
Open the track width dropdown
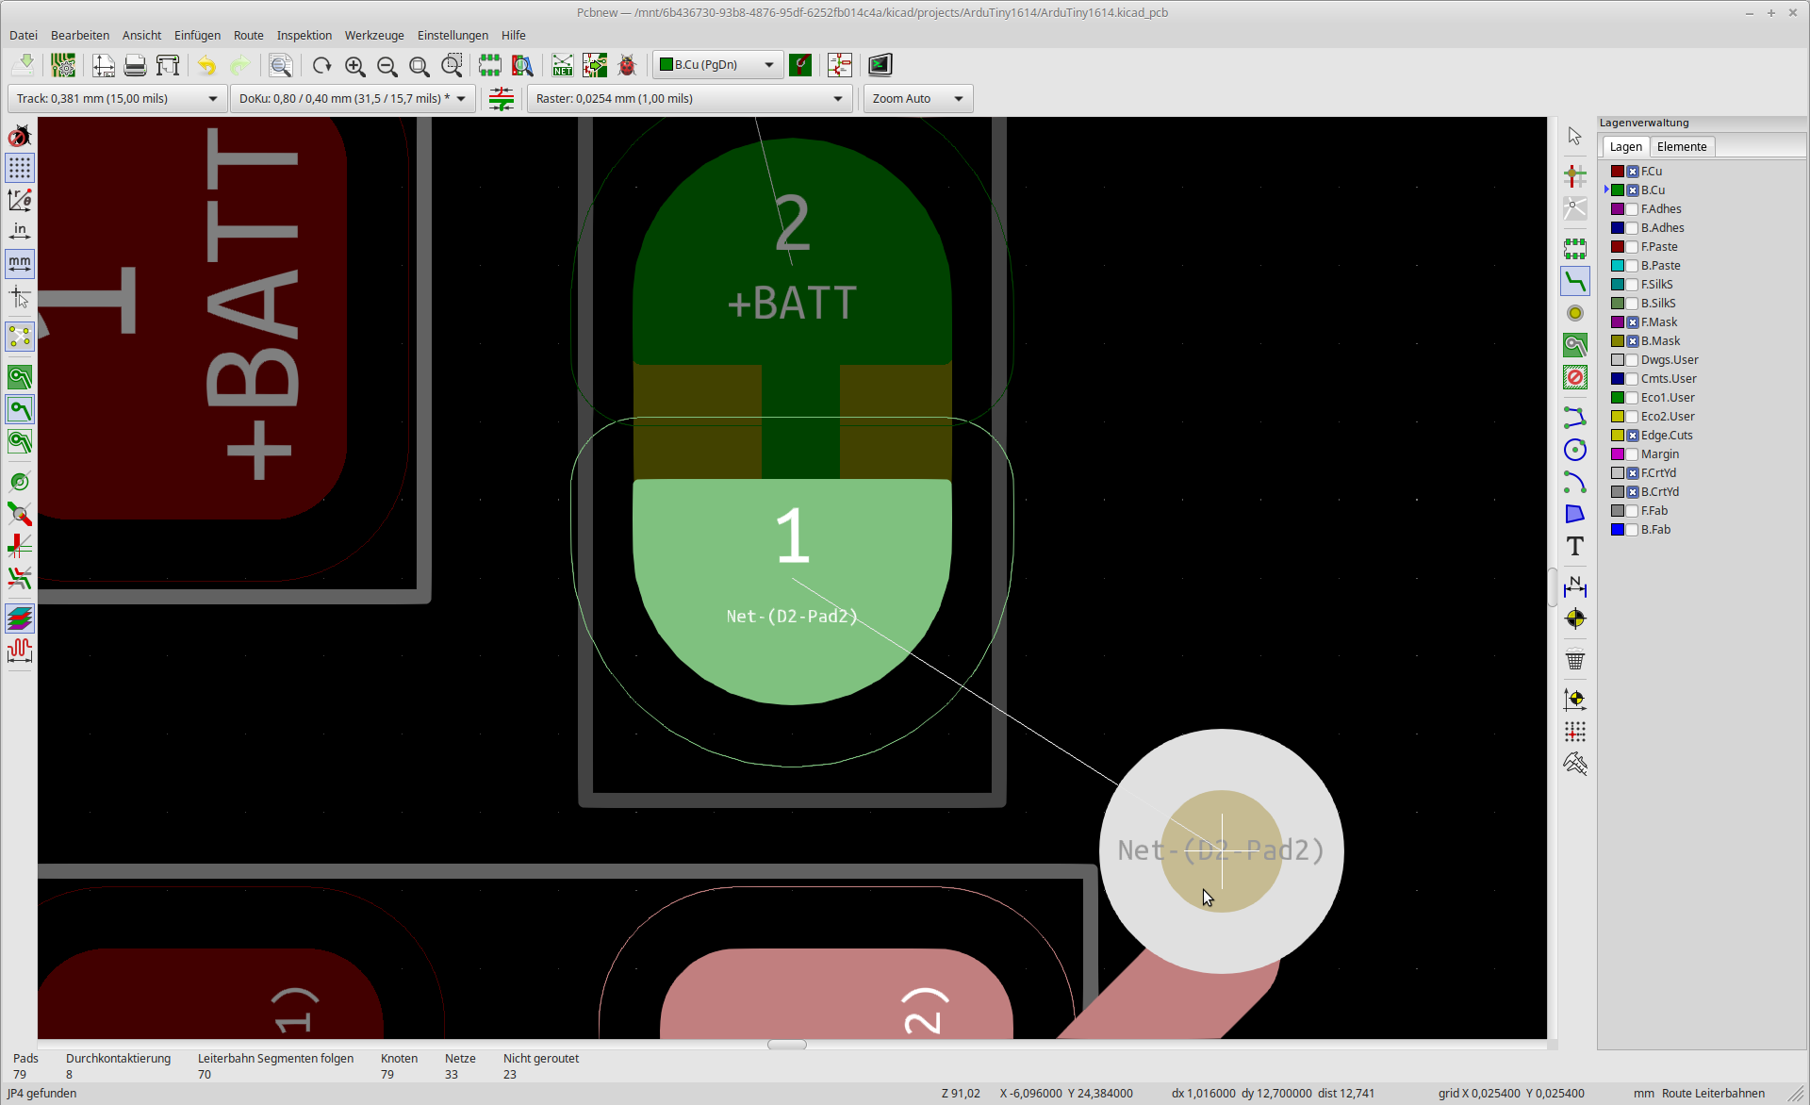117,99
